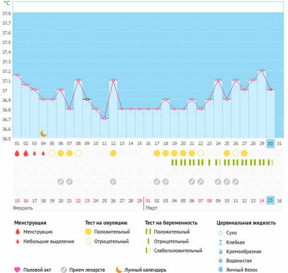Select the small discharge drop on day 04
Viewport: 288px width, 273px height.
[x=43, y=153]
